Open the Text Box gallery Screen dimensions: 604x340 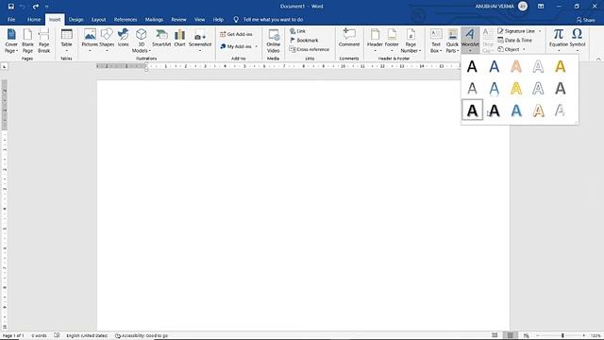pyautogui.click(x=436, y=41)
